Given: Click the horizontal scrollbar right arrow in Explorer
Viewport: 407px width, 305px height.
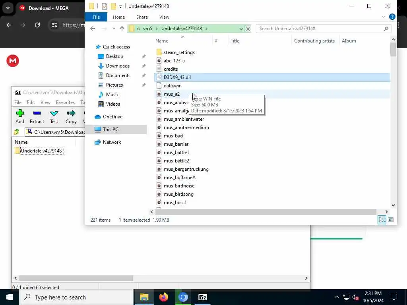Looking at the screenshot, I should (386, 212).
